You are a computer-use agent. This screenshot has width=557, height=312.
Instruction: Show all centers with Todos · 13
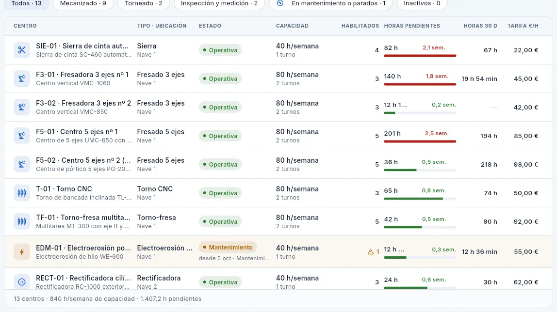[26, 3]
